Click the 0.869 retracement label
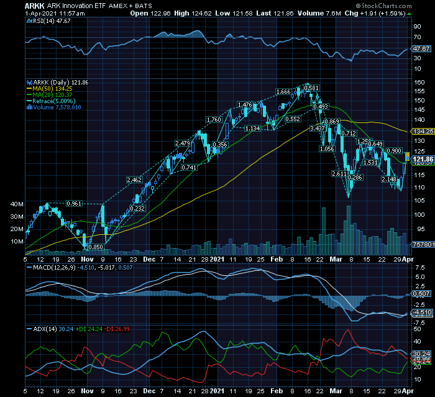The width and height of the screenshot is (435, 397). point(332,122)
